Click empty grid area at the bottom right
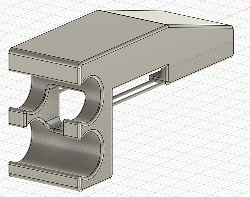The height and width of the screenshot is (197, 250). [x=205, y=165]
